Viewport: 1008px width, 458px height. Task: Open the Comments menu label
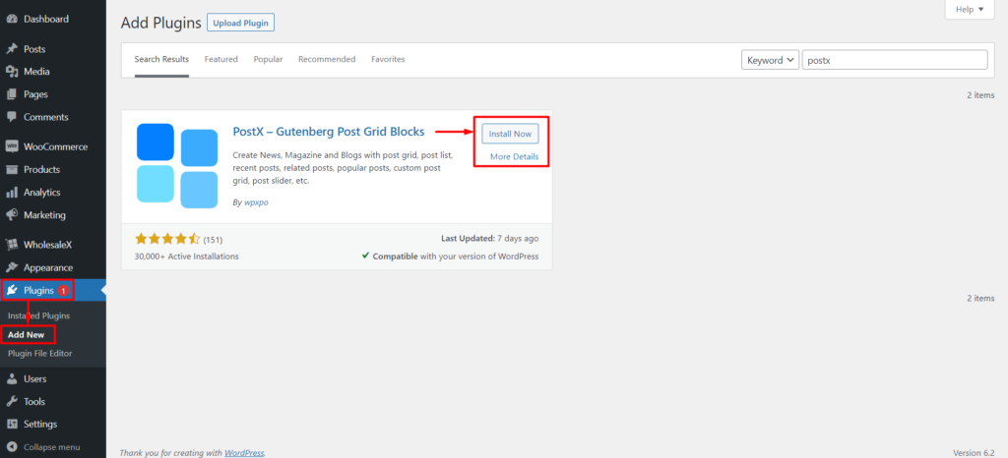click(x=46, y=117)
